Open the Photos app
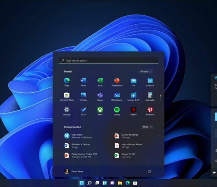217x187 pixels. click(x=83, y=97)
